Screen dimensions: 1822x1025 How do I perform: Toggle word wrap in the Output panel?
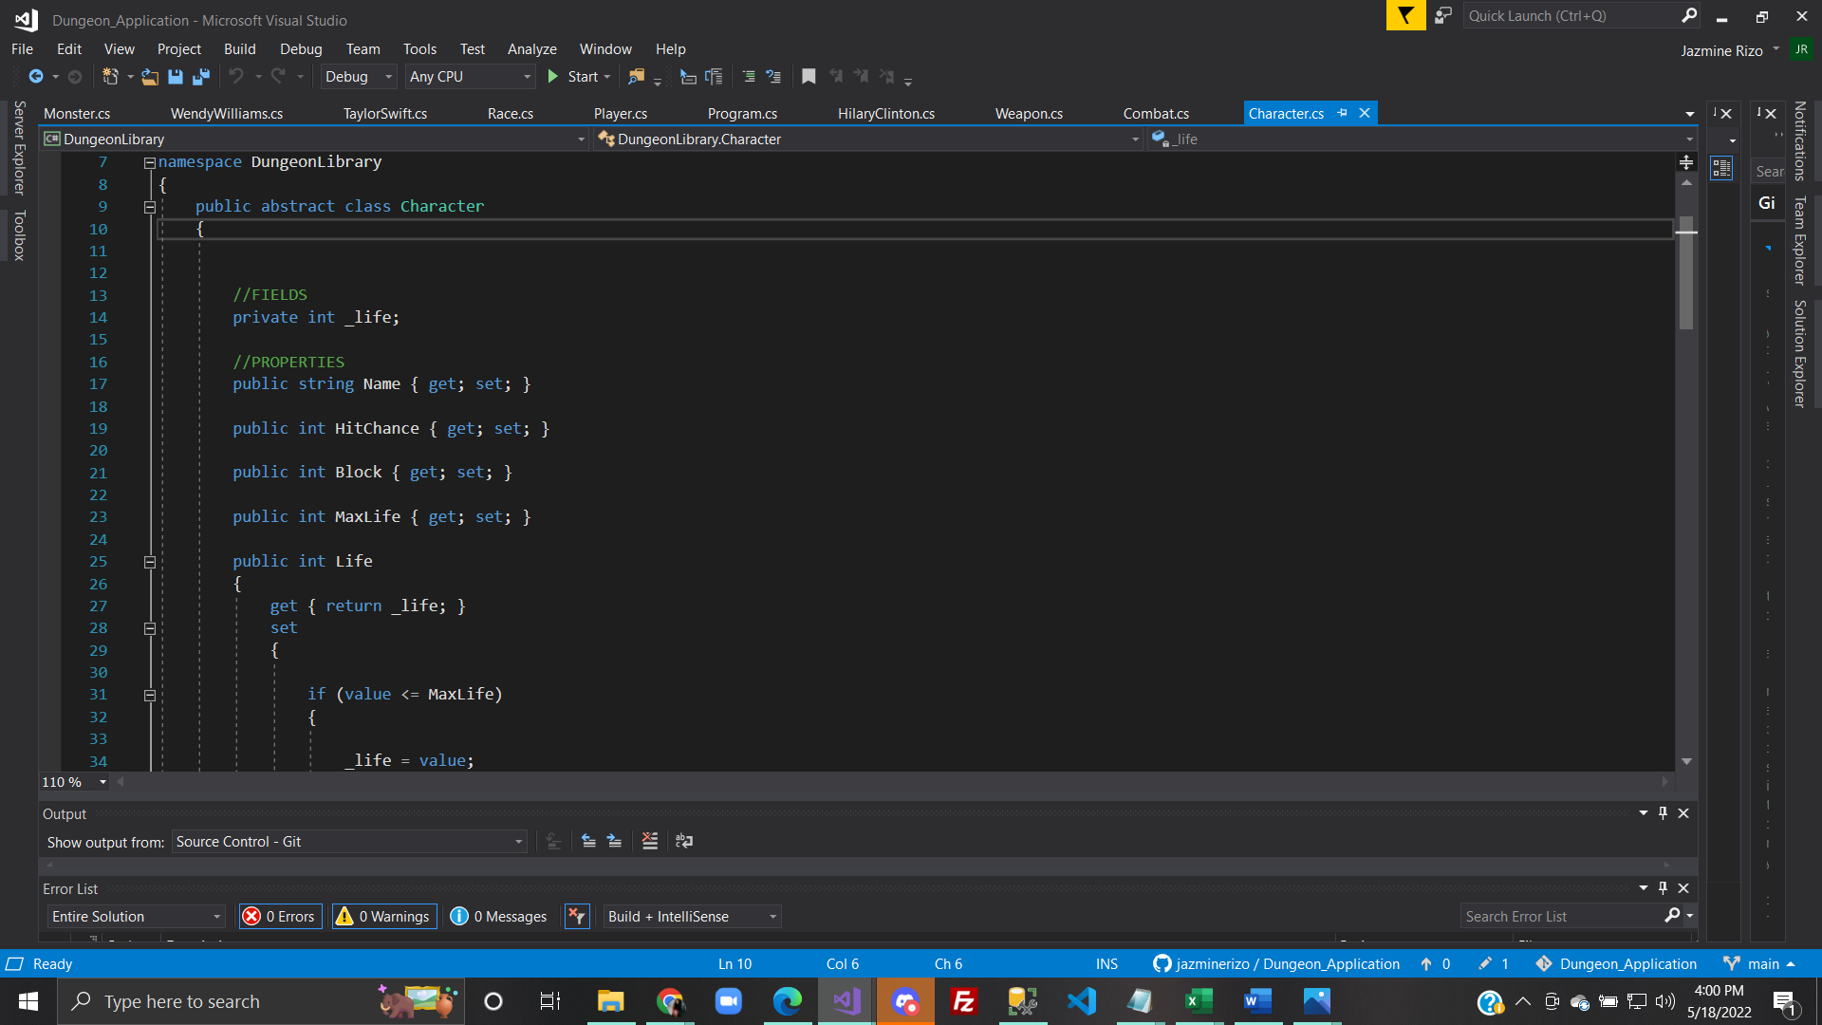tap(684, 841)
